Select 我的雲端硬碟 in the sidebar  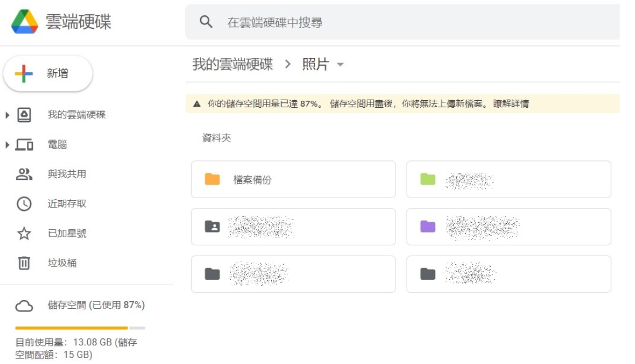click(76, 115)
